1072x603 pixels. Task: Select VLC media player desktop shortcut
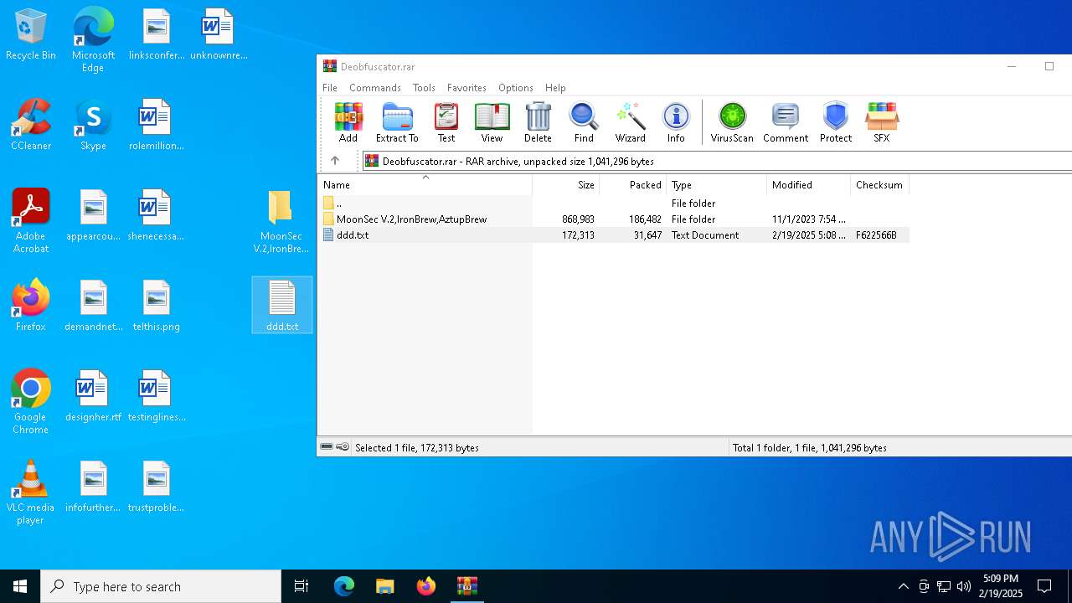pyautogui.click(x=31, y=492)
